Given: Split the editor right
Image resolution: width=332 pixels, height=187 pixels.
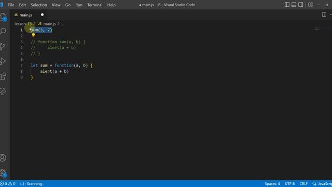Looking at the screenshot, I should 324,15.
